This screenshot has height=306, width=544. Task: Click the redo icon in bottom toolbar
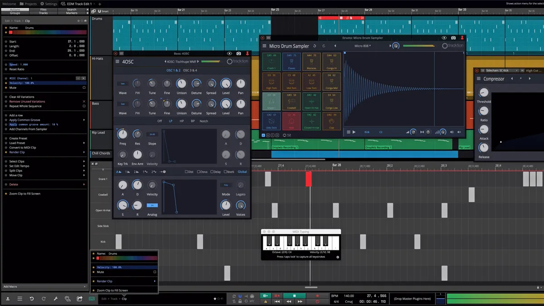pos(44,299)
